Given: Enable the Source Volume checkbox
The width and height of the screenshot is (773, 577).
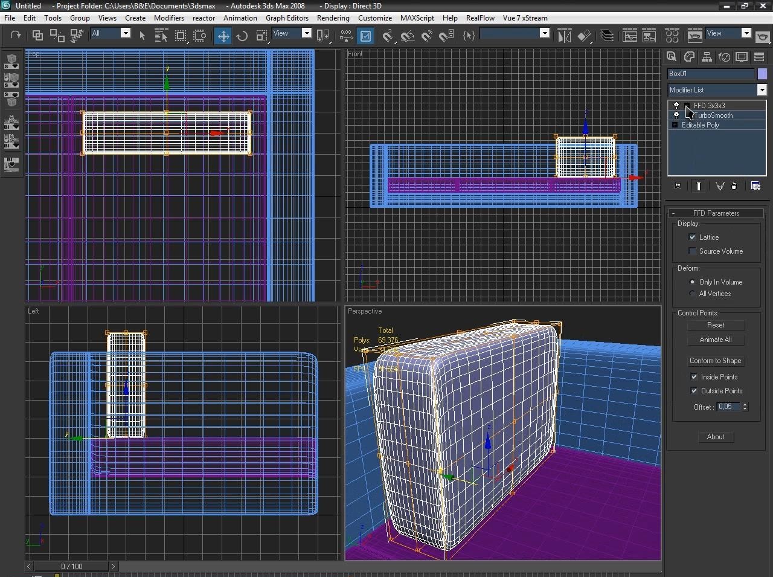Looking at the screenshot, I should click(693, 251).
